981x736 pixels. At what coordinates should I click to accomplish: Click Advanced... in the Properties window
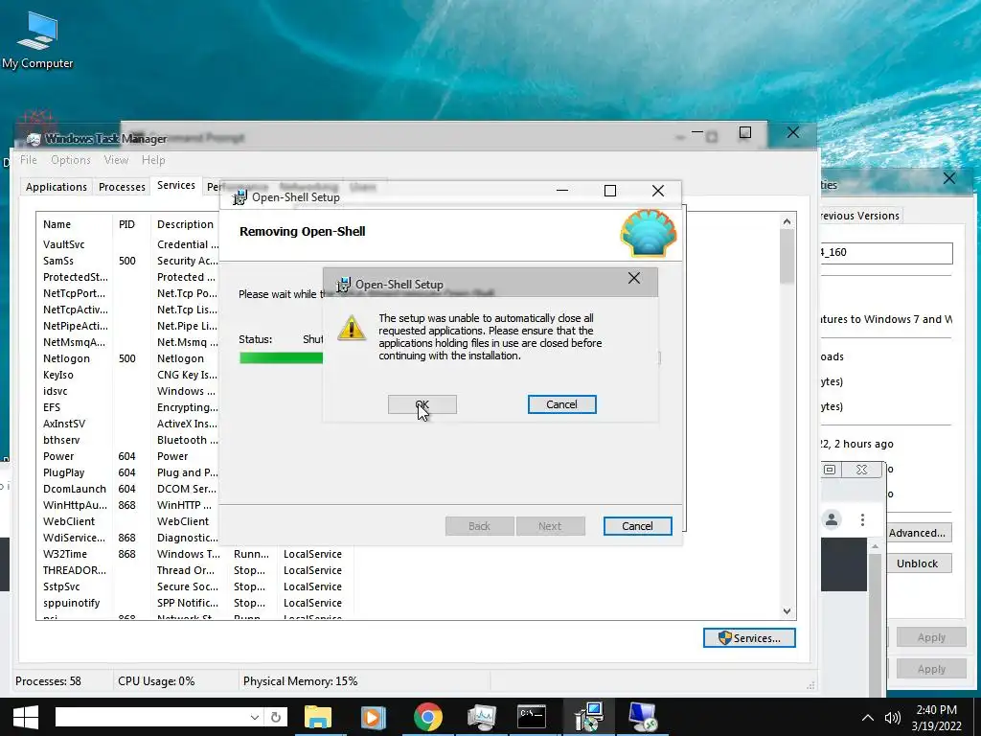[917, 533]
